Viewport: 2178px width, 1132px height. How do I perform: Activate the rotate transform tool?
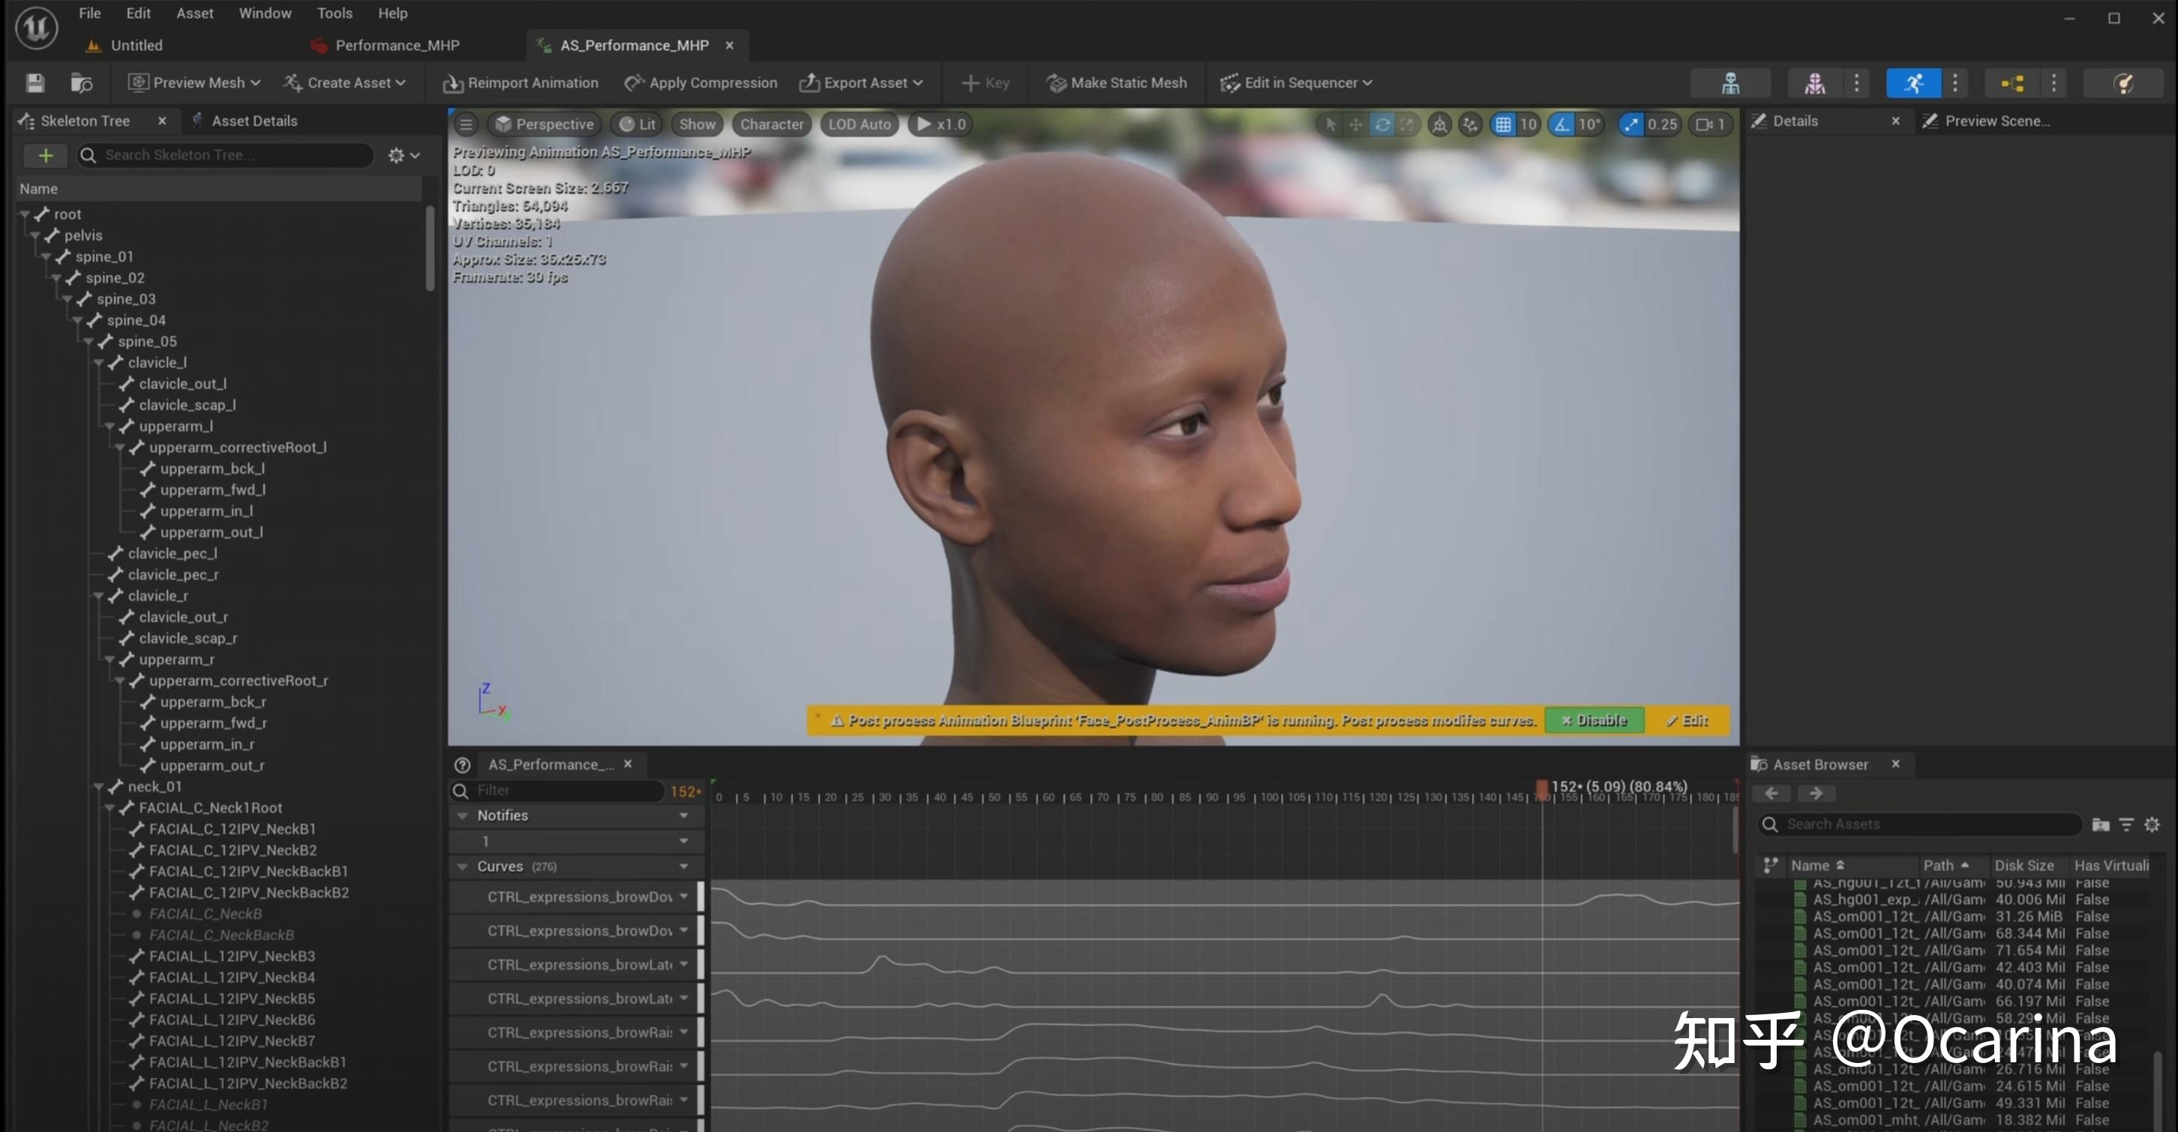(1381, 124)
